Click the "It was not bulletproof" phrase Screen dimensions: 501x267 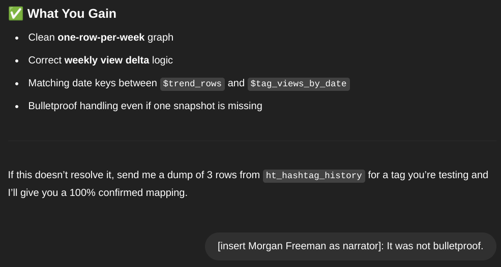pyautogui.click(x=435, y=246)
